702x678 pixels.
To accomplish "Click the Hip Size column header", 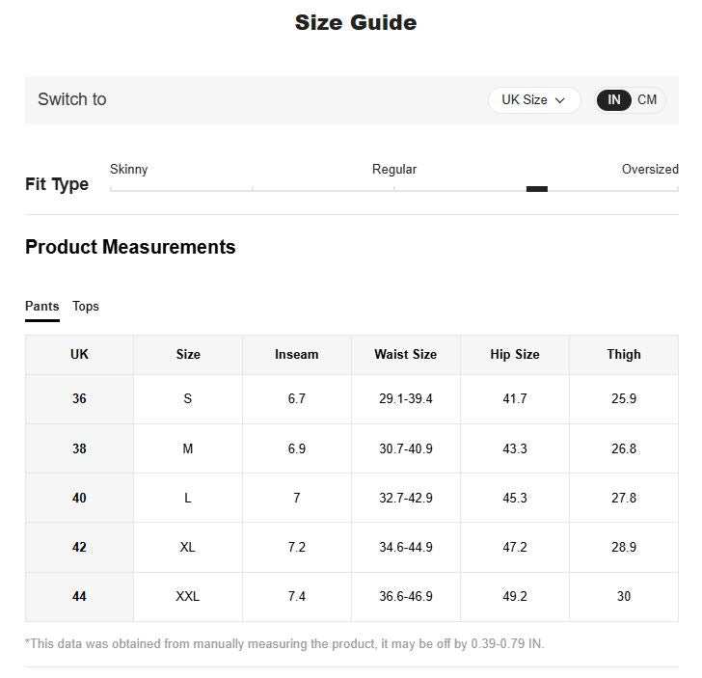I will [515, 355].
